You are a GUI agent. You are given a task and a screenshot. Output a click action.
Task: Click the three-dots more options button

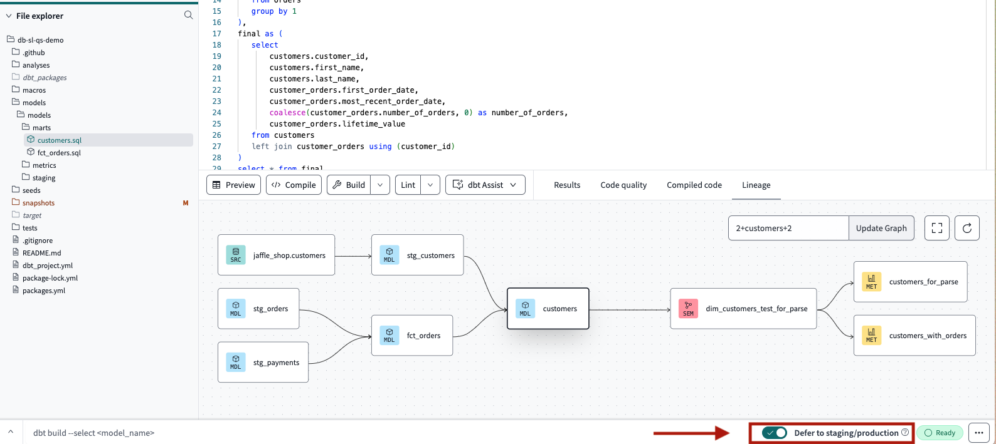pyautogui.click(x=978, y=433)
